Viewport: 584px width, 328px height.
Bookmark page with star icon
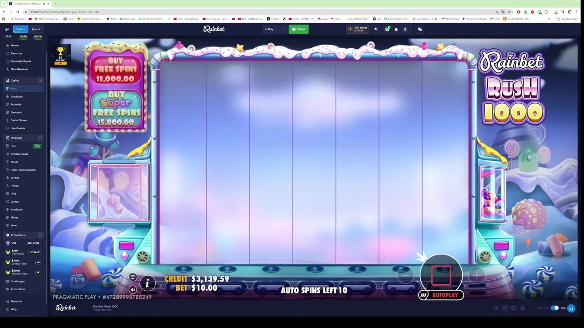pos(509,12)
